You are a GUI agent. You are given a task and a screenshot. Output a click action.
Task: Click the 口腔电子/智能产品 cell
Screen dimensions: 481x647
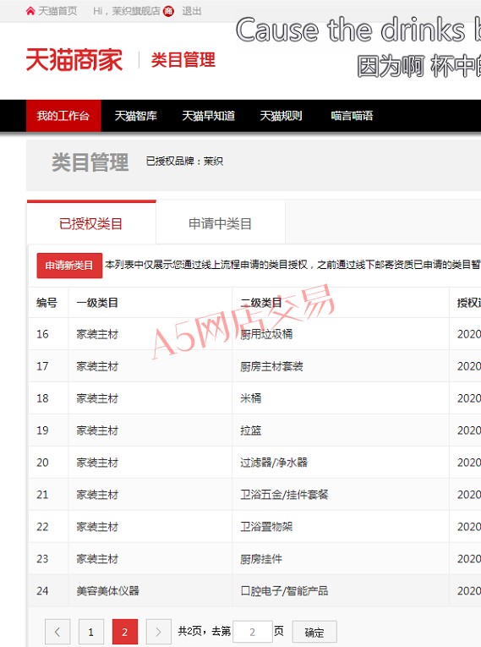284,591
